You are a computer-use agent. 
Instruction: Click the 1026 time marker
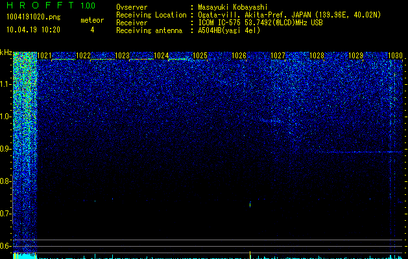coord(239,56)
